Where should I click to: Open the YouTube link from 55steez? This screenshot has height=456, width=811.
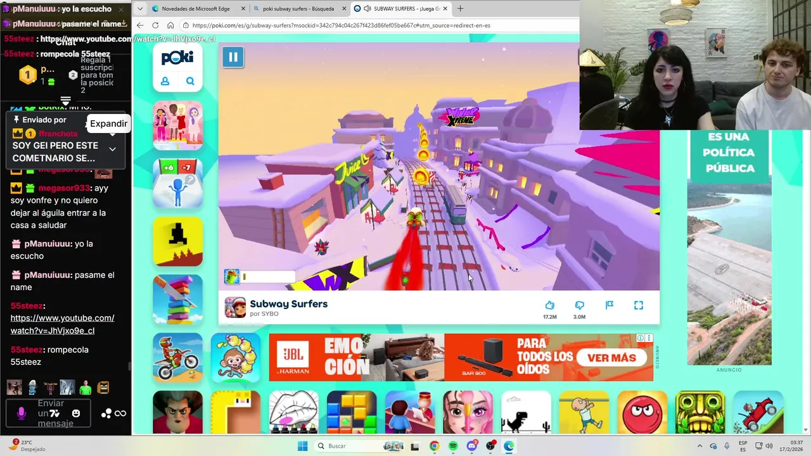[x=62, y=324]
